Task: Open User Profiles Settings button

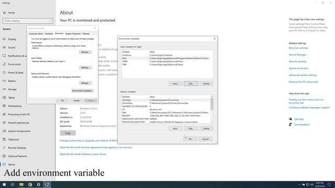Action: tap(85, 67)
